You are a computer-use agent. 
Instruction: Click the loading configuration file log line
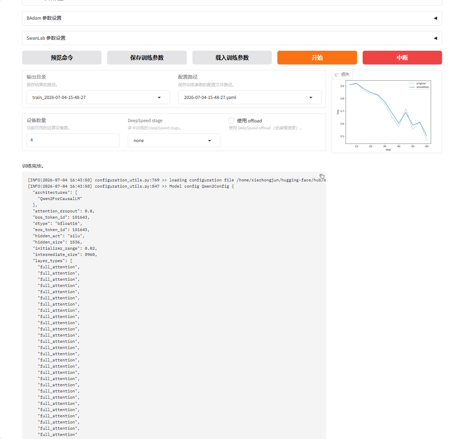177,180
